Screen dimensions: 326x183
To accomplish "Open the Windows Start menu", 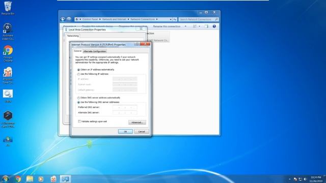I will pyautogui.click(x=5, y=179).
